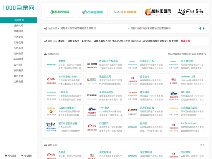Image resolution: width=212 pixels, height=159 pixels.
Task: Open 更多 for the 娱乐休闲 section
Action: (203, 145)
